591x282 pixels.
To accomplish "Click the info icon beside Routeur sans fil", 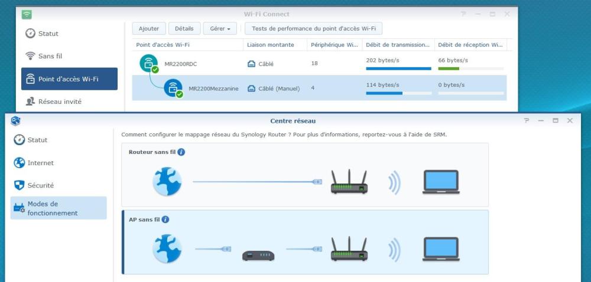I will [181, 152].
